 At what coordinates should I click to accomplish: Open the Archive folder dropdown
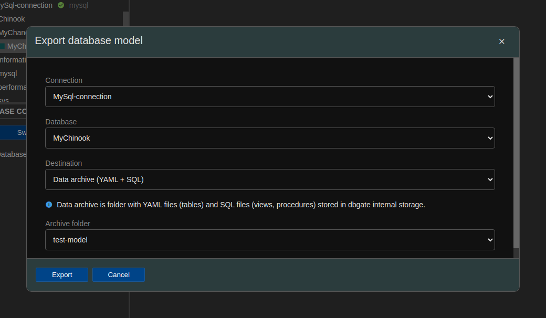click(x=270, y=240)
